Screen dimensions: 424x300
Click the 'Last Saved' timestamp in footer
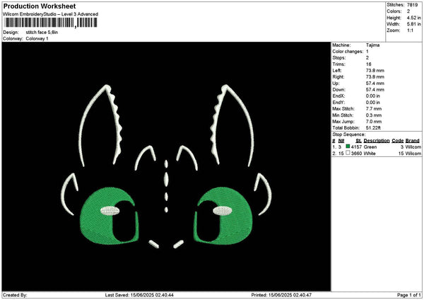click(x=139, y=295)
